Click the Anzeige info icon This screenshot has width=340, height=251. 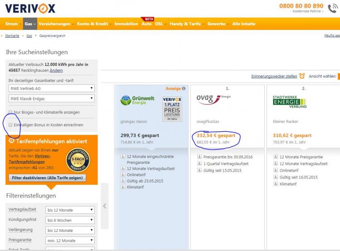(x=184, y=89)
